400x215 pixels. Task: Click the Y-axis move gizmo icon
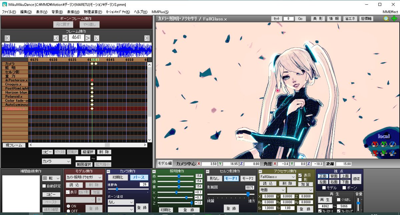click(384, 153)
